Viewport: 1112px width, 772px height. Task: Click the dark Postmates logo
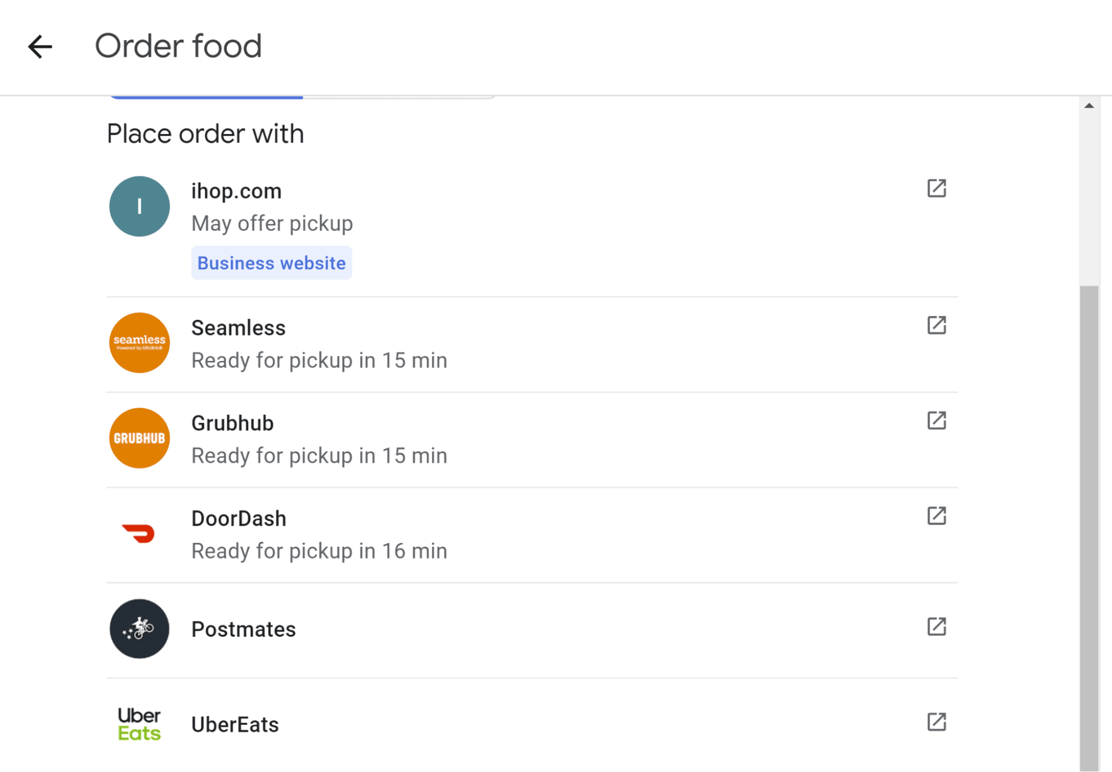(x=139, y=629)
